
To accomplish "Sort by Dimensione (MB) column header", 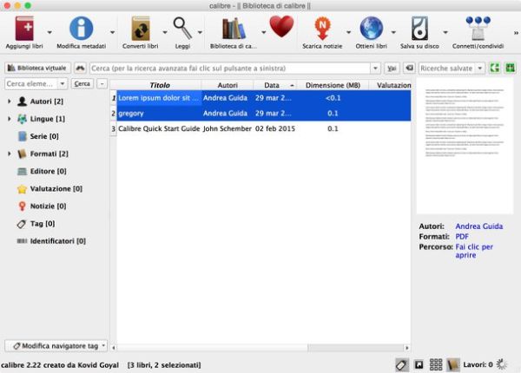I will (x=333, y=85).
